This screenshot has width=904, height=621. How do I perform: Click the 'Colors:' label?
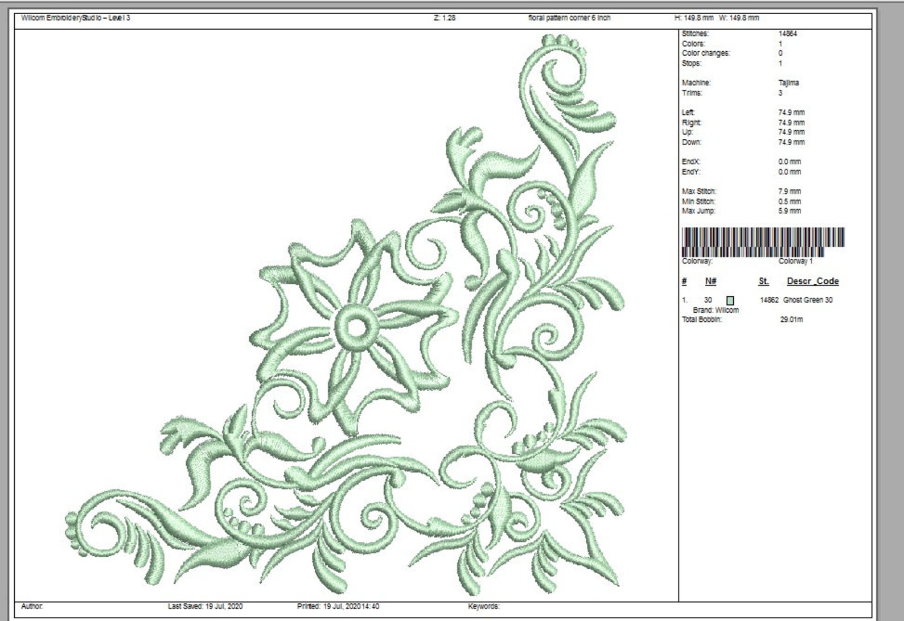693,44
